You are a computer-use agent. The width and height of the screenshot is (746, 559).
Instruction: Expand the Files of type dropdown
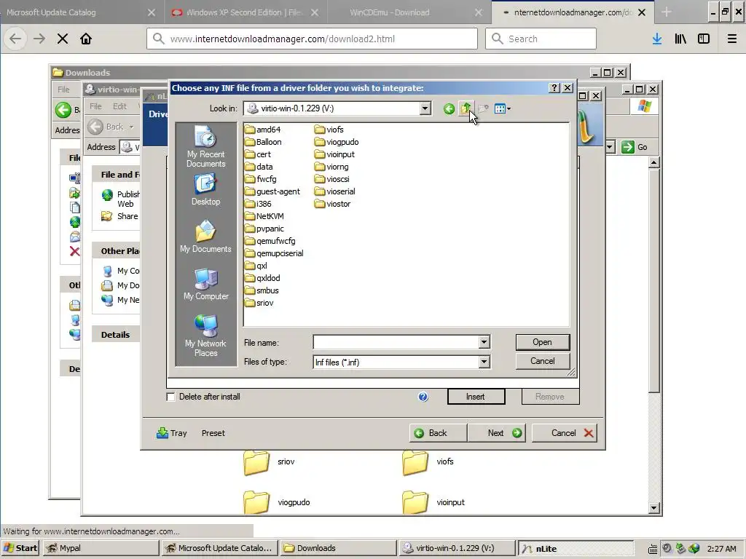click(x=484, y=362)
